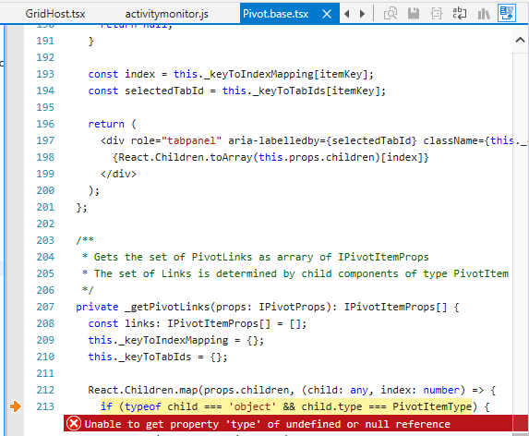Click the save file floppy icon
This screenshot has height=436, width=529.
[x=414, y=14]
